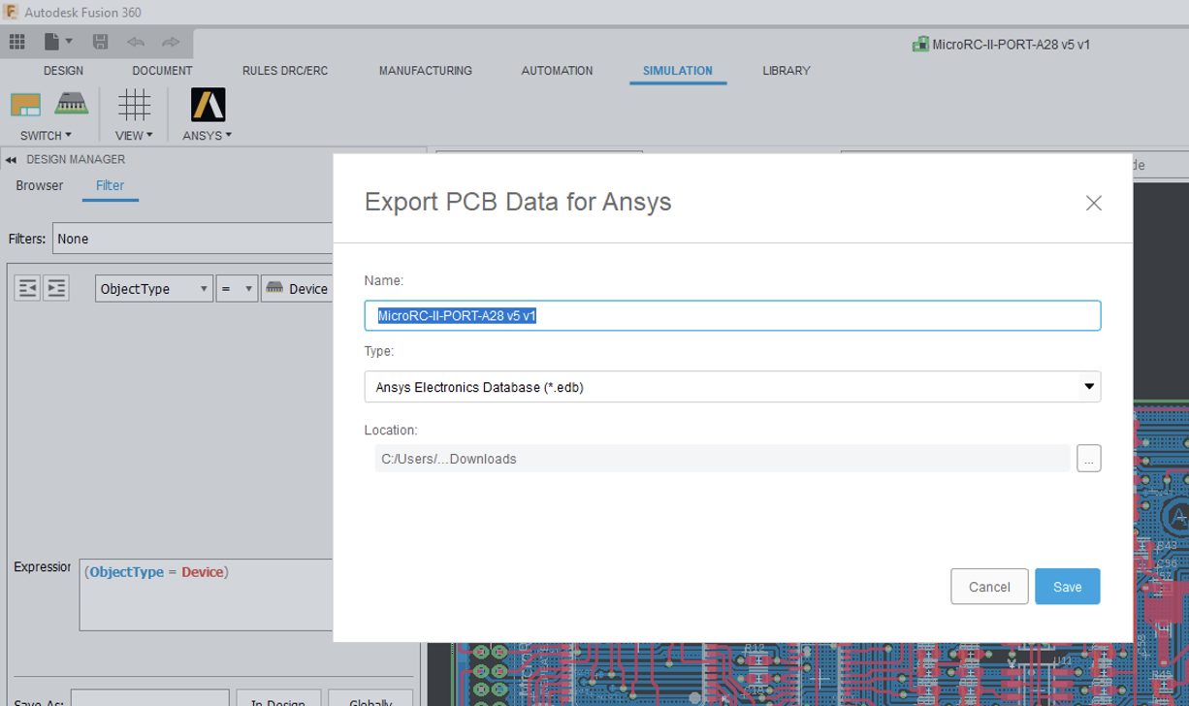Screen dimensions: 1189x706
Task: Switch to the MANUFACTURING tab
Action: click(x=426, y=71)
